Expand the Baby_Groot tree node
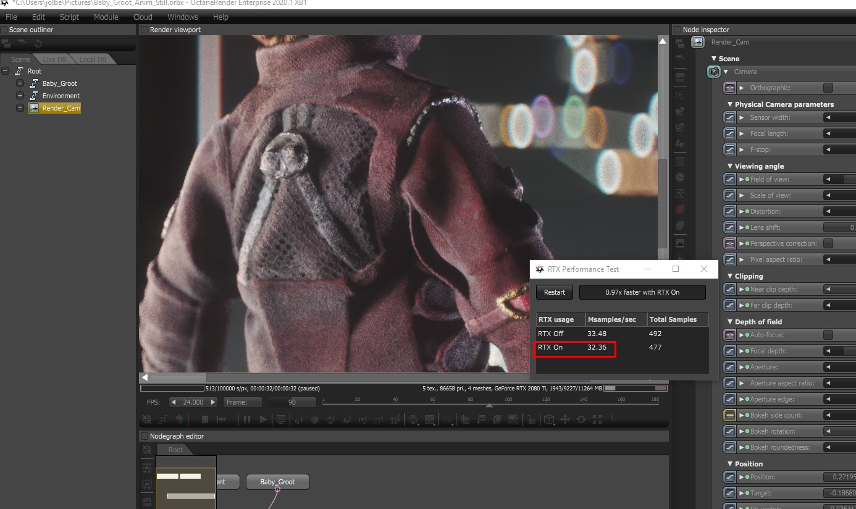 tap(20, 83)
